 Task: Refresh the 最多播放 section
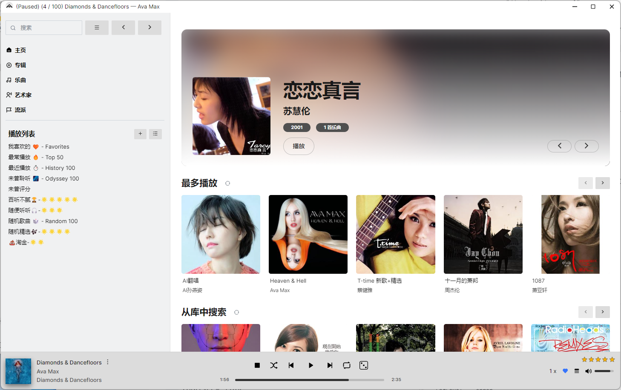(x=227, y=184)
